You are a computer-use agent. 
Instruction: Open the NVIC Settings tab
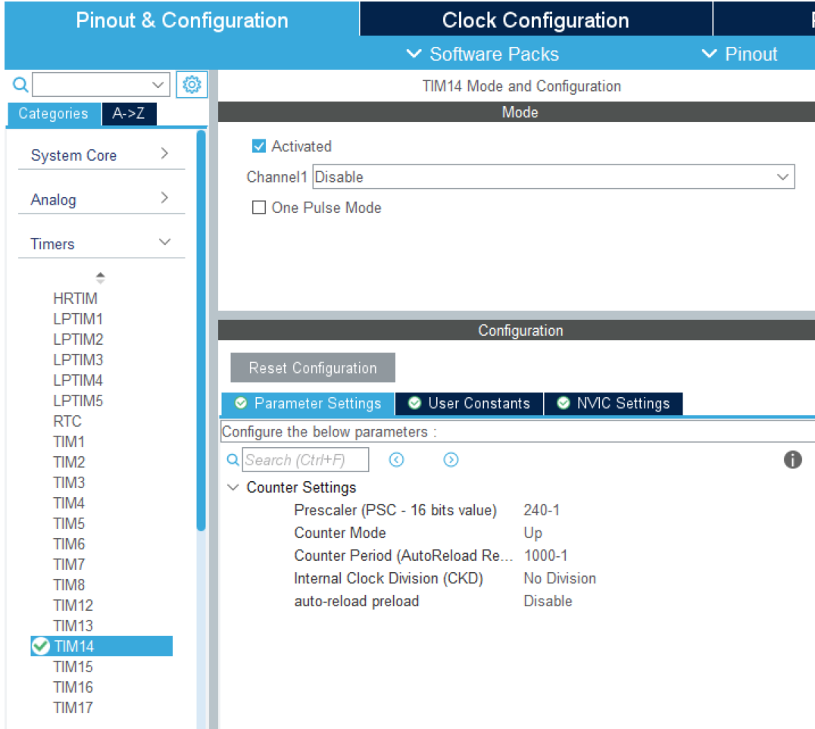click(614, 403)
